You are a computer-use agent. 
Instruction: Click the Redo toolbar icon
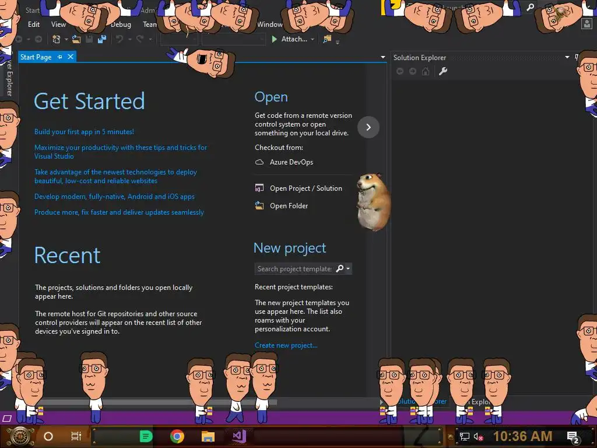140,39
